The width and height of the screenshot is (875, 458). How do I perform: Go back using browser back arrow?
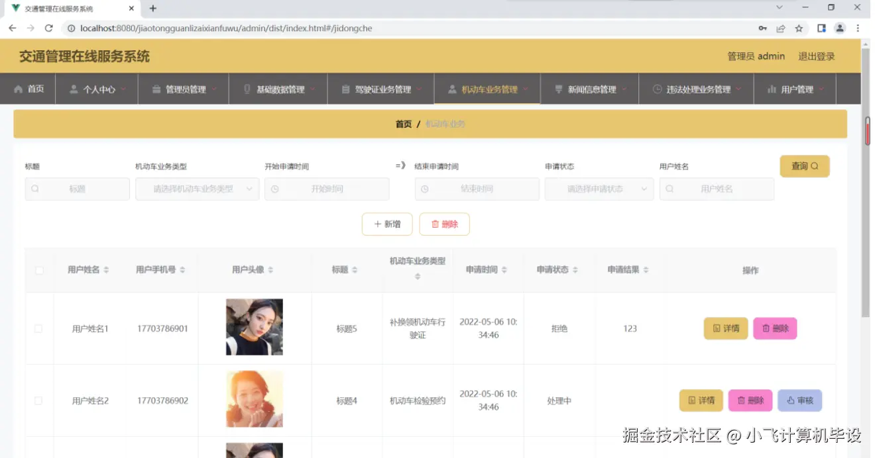point(12,28)
